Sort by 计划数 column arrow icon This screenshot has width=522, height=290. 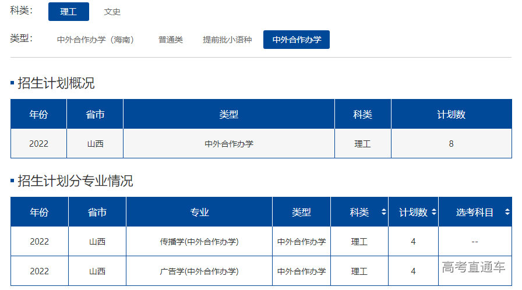coord(434,212)
